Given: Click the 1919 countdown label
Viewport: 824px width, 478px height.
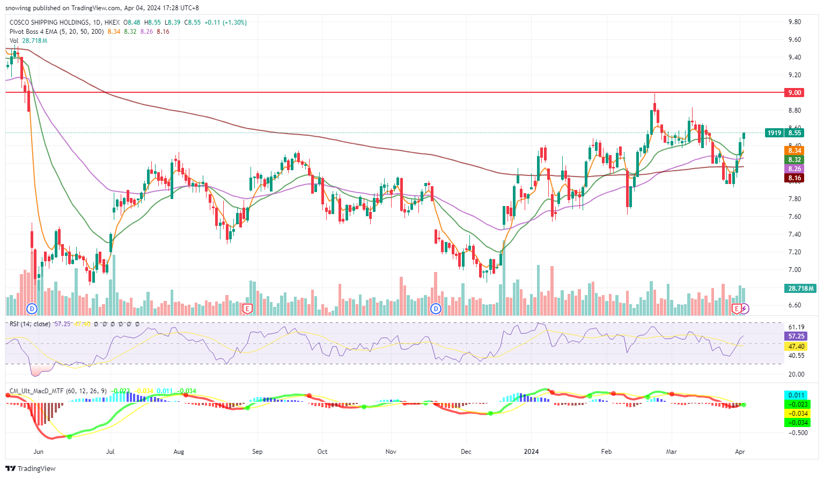Looking at the screenshot, I should click(x=774, y=133).
